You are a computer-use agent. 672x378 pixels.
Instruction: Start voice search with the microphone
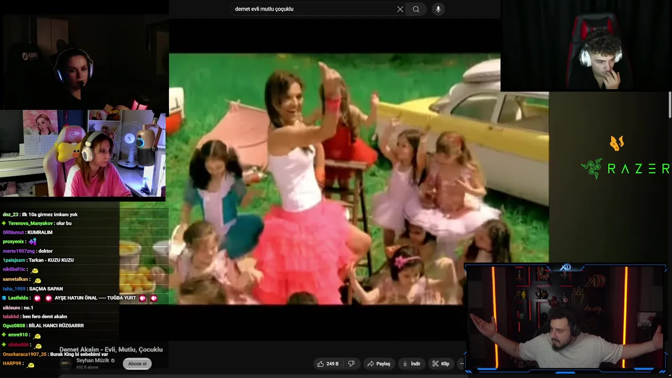[x=438, y=9]
